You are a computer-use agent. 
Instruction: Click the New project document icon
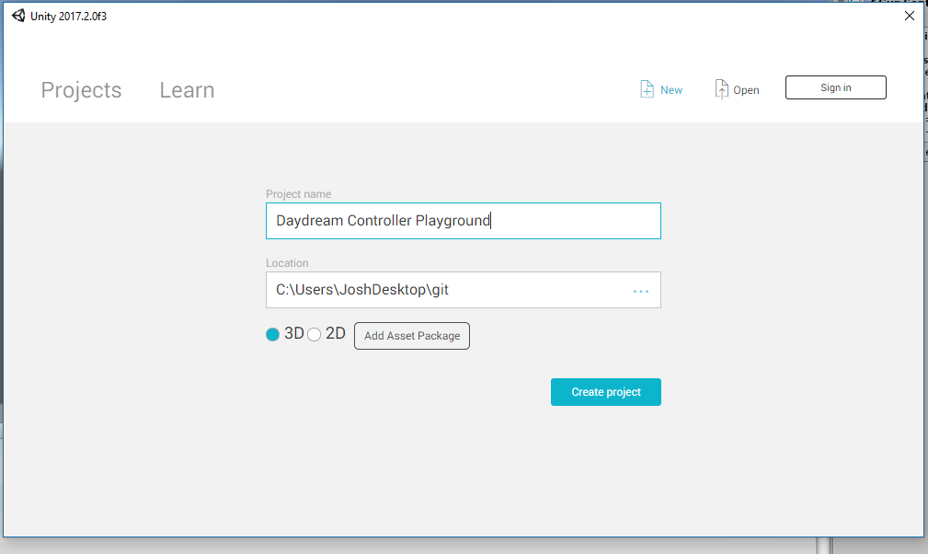coord(647,89)
